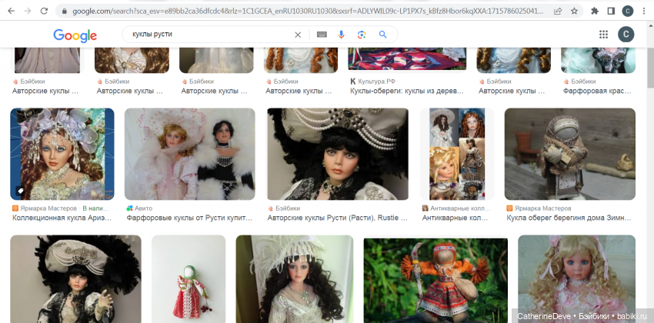654x323 pixels.
Task: Click the voice search microphone icon
Action: tap(342, 35)
